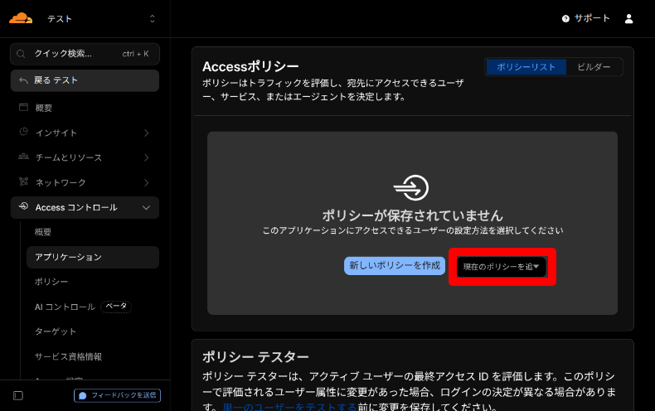Click the feedback chat bubble icon

(x=83, y=395)
